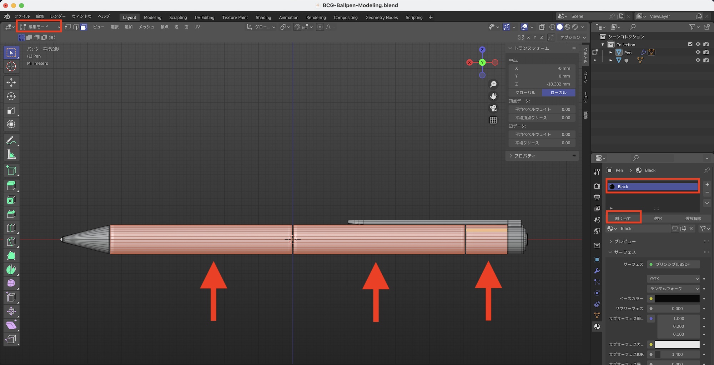
Task: Open the 編集モード mode dropdown
Action: tap(39, 27)
